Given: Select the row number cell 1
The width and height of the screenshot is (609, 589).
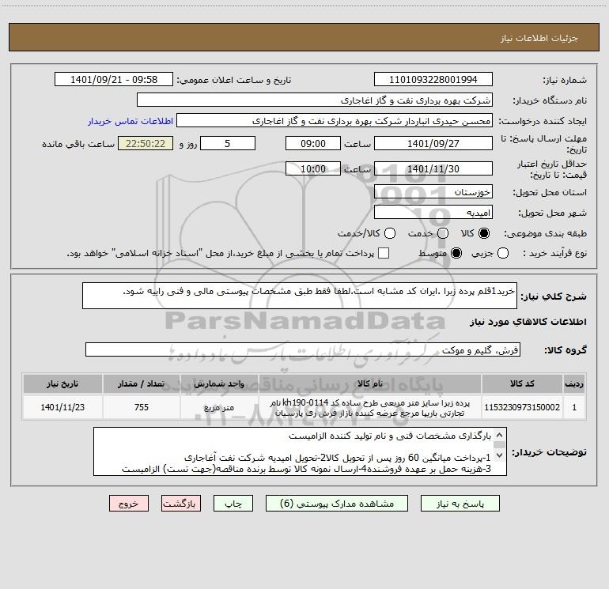Looking at the screenshot, I should coord(574,407).
